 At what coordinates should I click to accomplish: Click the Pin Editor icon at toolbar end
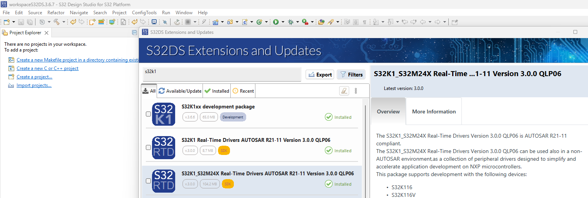tap(455, 22)
